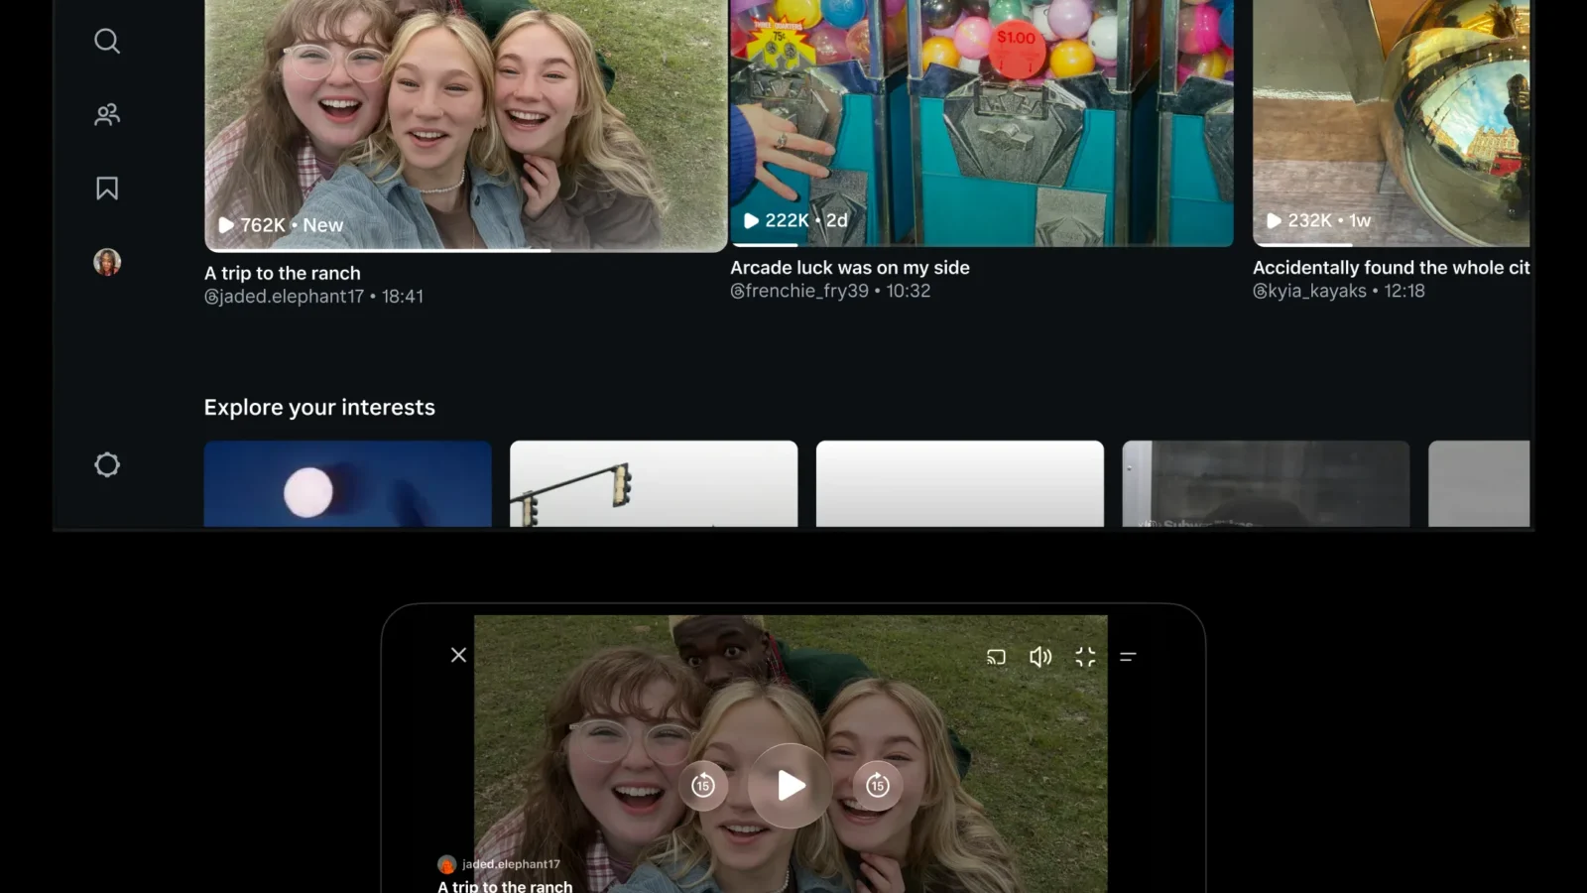
Task: Click small avatar beside jaded.elephant17 in player
Action: pyautogui.click(x=447, y=864)
